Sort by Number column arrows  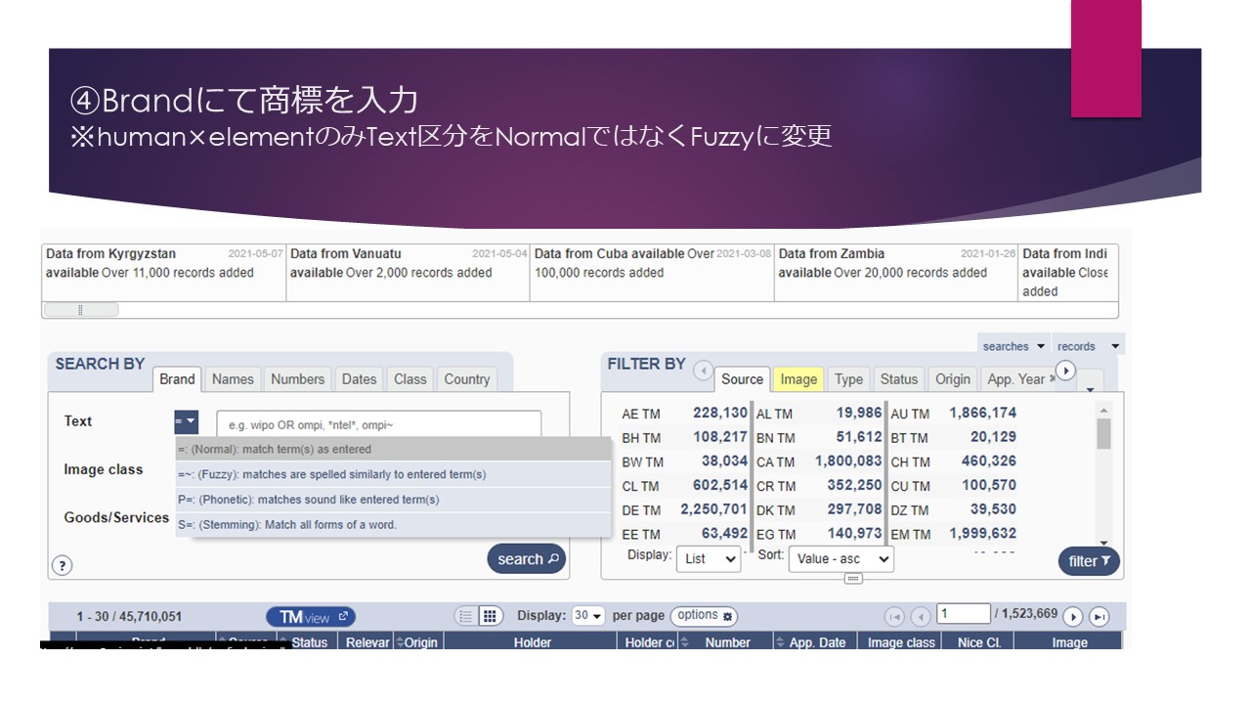point(685,642)
